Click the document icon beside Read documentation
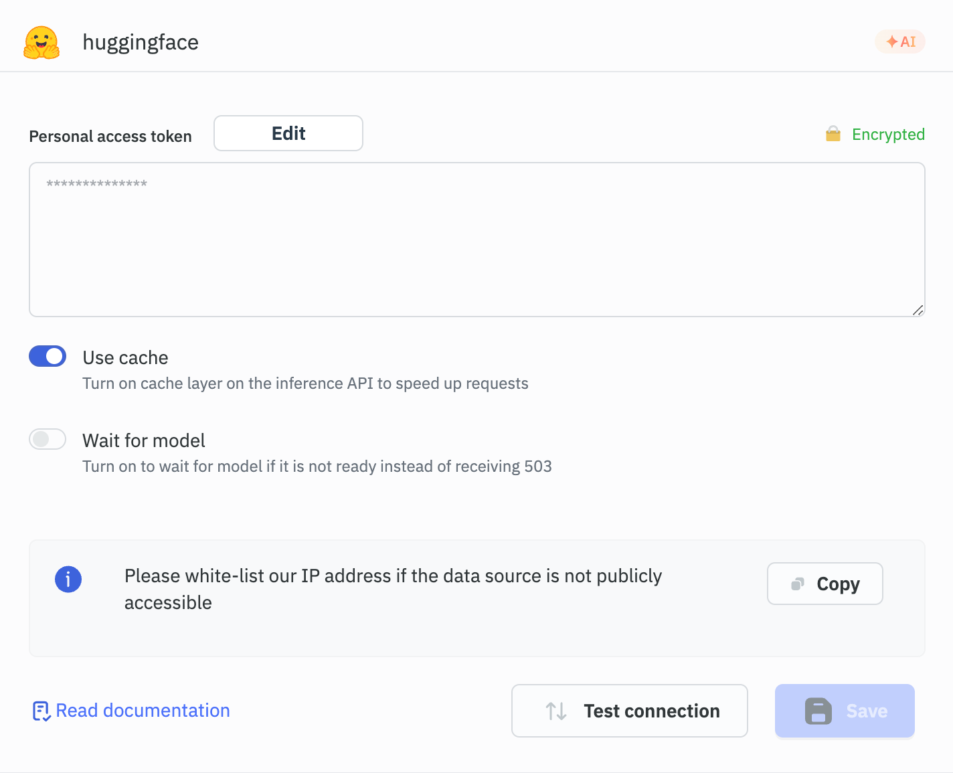This screenshot has height=773, width=953. [41, 711]
